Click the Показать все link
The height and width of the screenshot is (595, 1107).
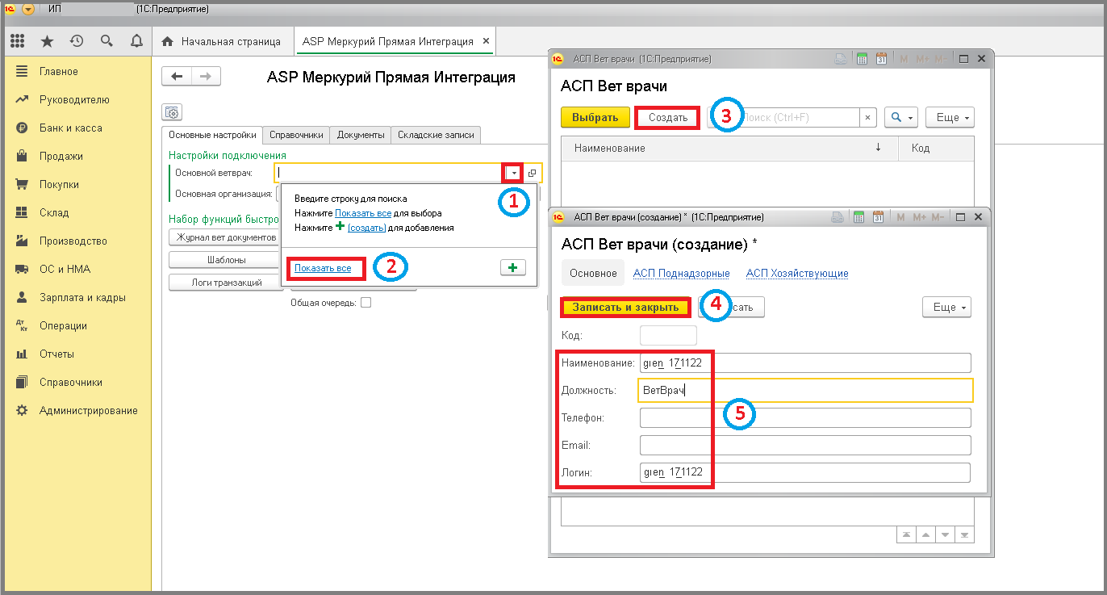(x=323, y=268)
